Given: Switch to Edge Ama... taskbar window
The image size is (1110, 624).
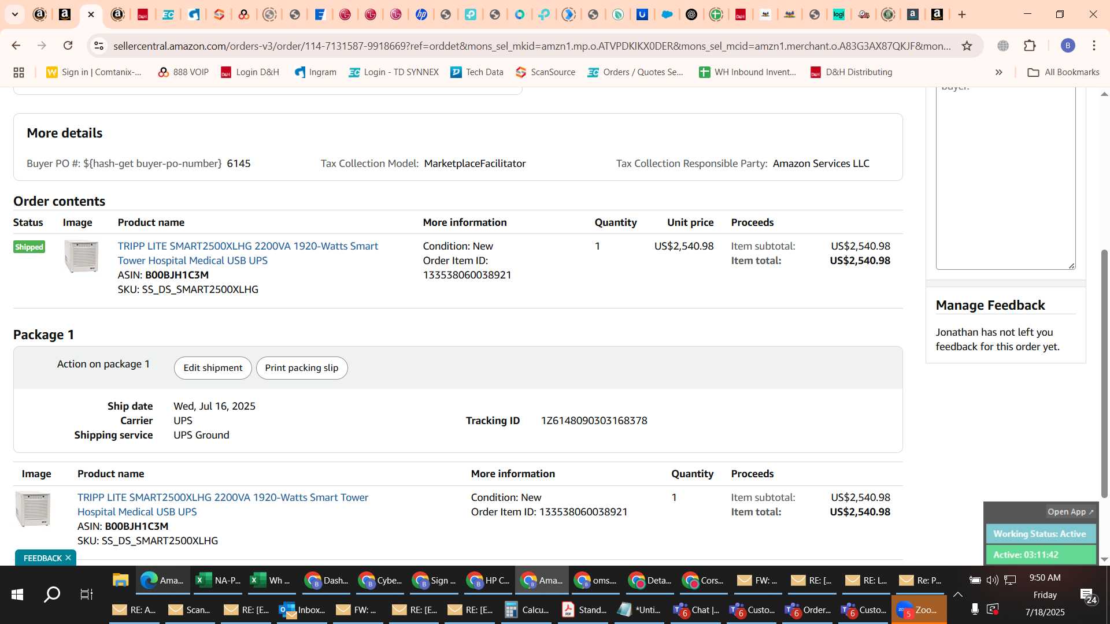Looking at the screenshot, I should (x=163, y=580).
